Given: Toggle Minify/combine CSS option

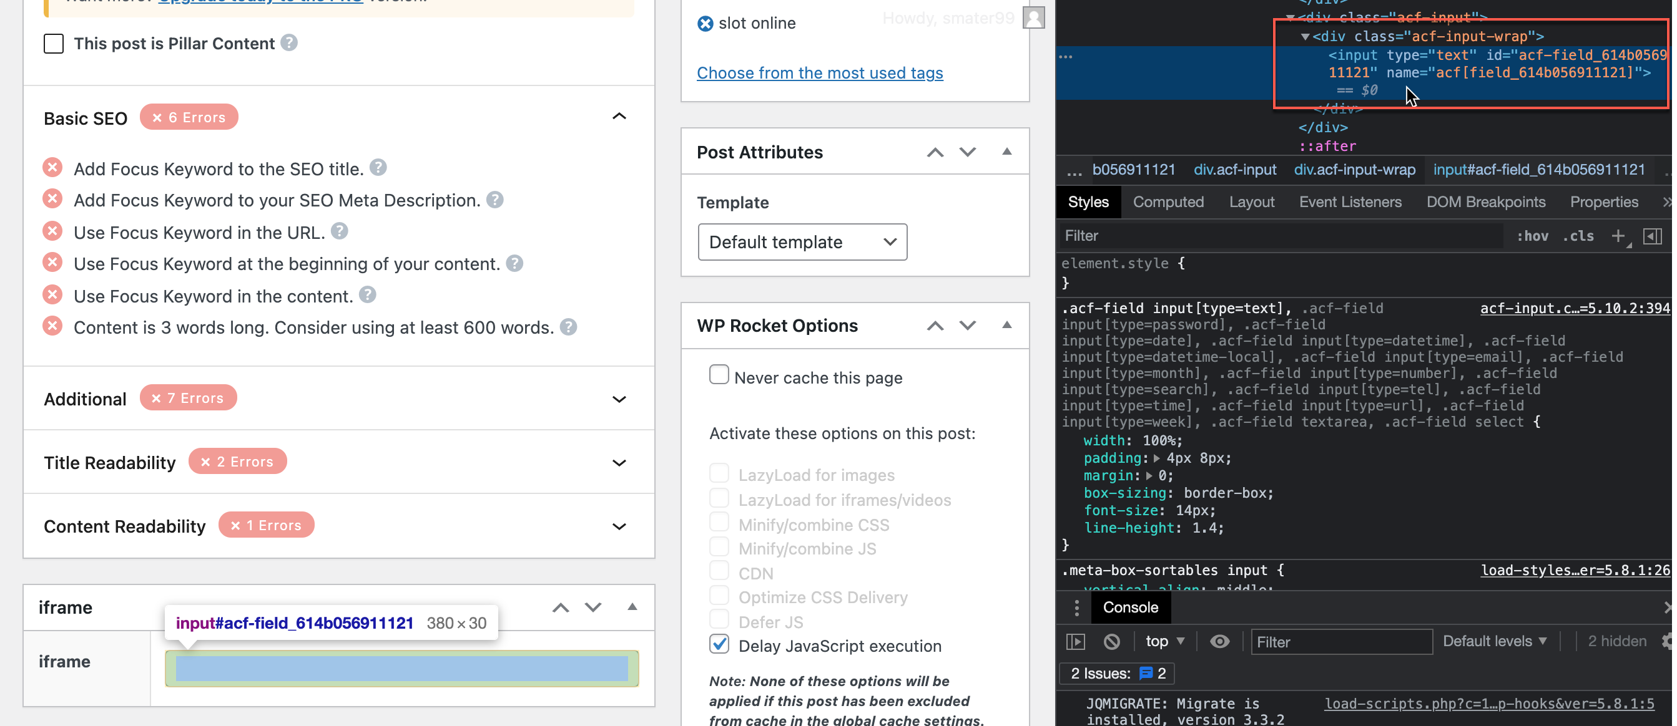Looking at the screenshot, I should pos(719,523).
